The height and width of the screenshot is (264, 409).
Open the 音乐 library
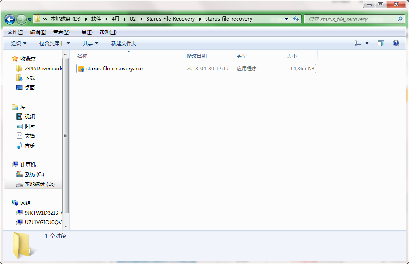(29, 146)
